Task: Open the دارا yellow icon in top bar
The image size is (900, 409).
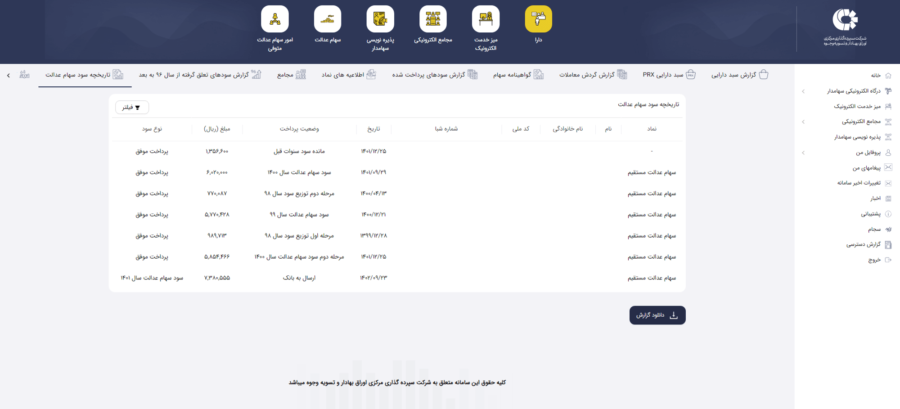Action: pos(538,19)
